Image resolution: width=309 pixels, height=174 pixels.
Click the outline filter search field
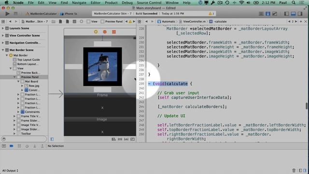[24, 139]
